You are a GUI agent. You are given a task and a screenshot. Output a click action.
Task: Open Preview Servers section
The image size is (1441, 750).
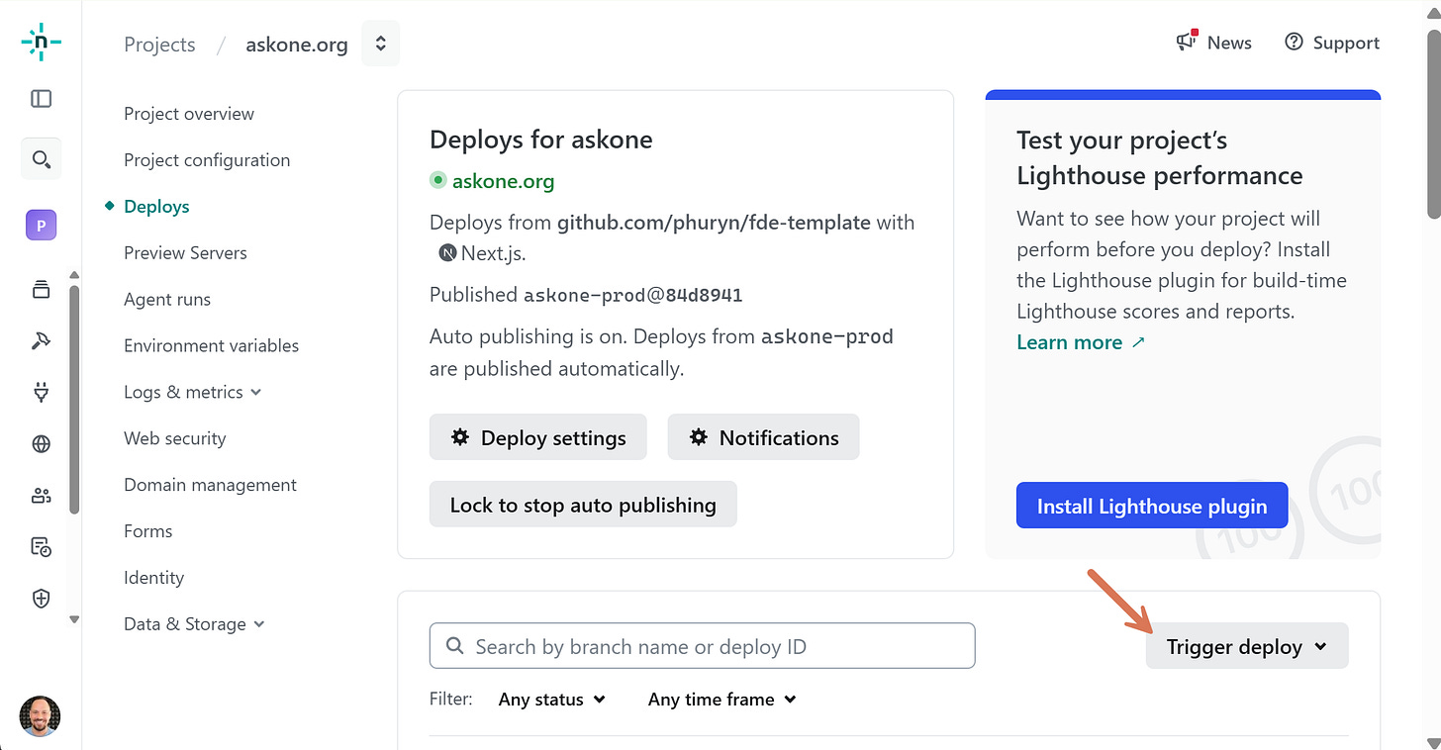coord(185,252)
